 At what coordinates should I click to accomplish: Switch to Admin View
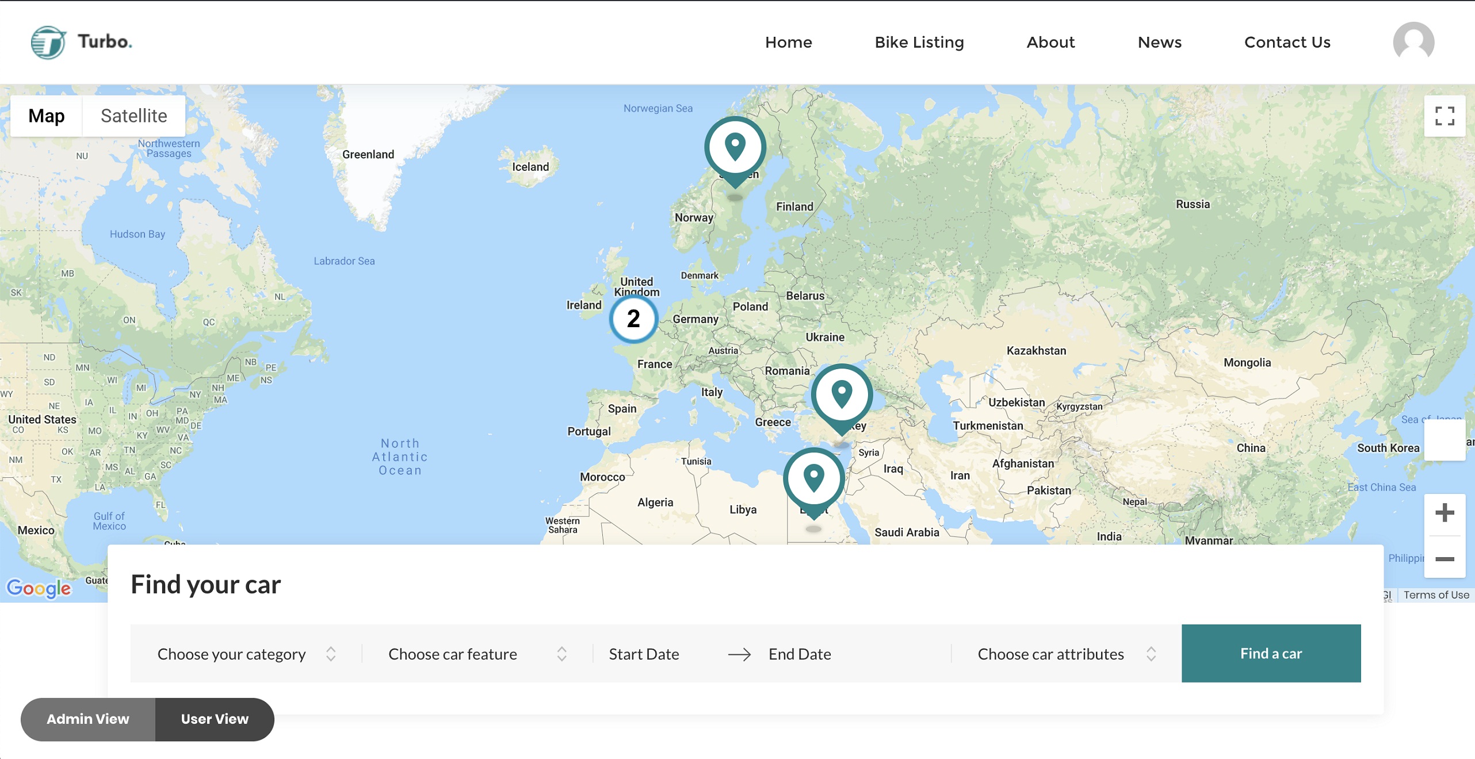(x=88, y=719)
